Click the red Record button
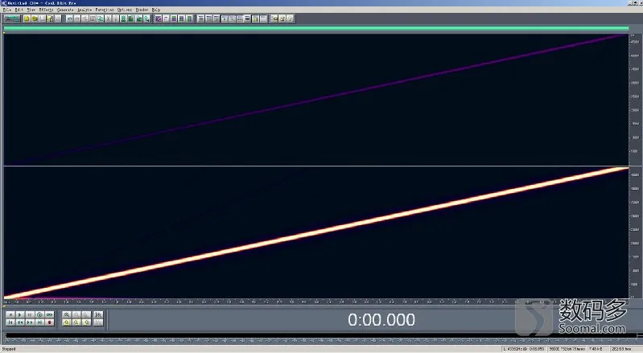The width and height of the screenshot is (643, 353). [50, 322]
